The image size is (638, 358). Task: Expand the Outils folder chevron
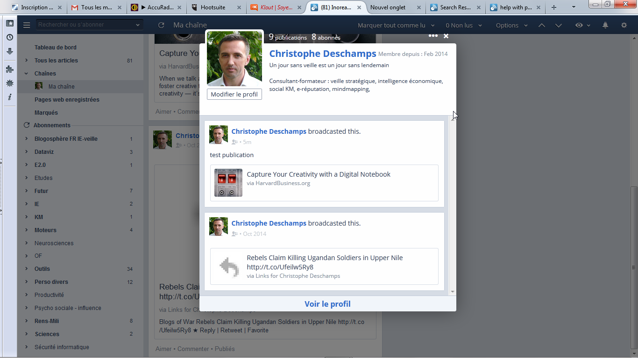[27, 268]
